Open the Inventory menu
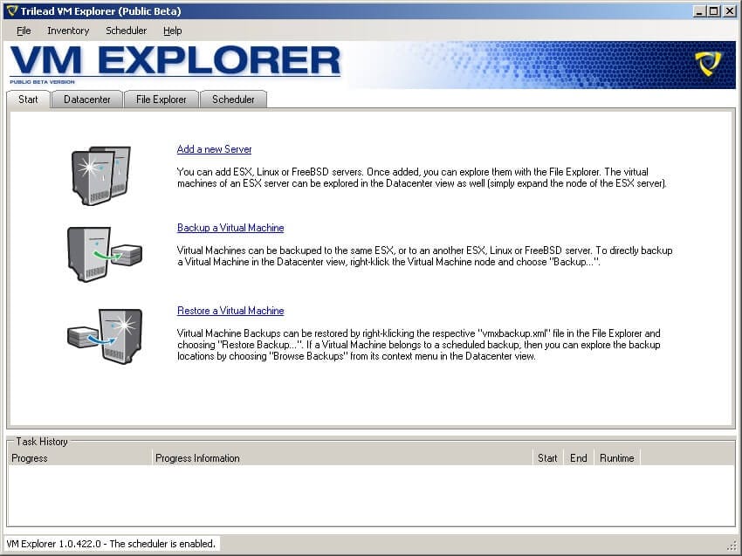Viewport: 742px width, 556px height. pyautogui.click(x=68, y=31)
